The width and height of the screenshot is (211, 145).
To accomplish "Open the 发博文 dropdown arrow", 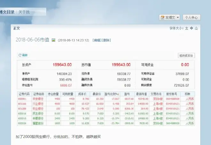I will coord(178,18).
